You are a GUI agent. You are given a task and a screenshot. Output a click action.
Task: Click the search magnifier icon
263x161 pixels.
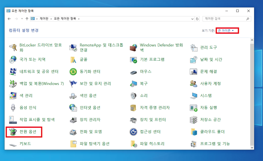pos(248,19)
